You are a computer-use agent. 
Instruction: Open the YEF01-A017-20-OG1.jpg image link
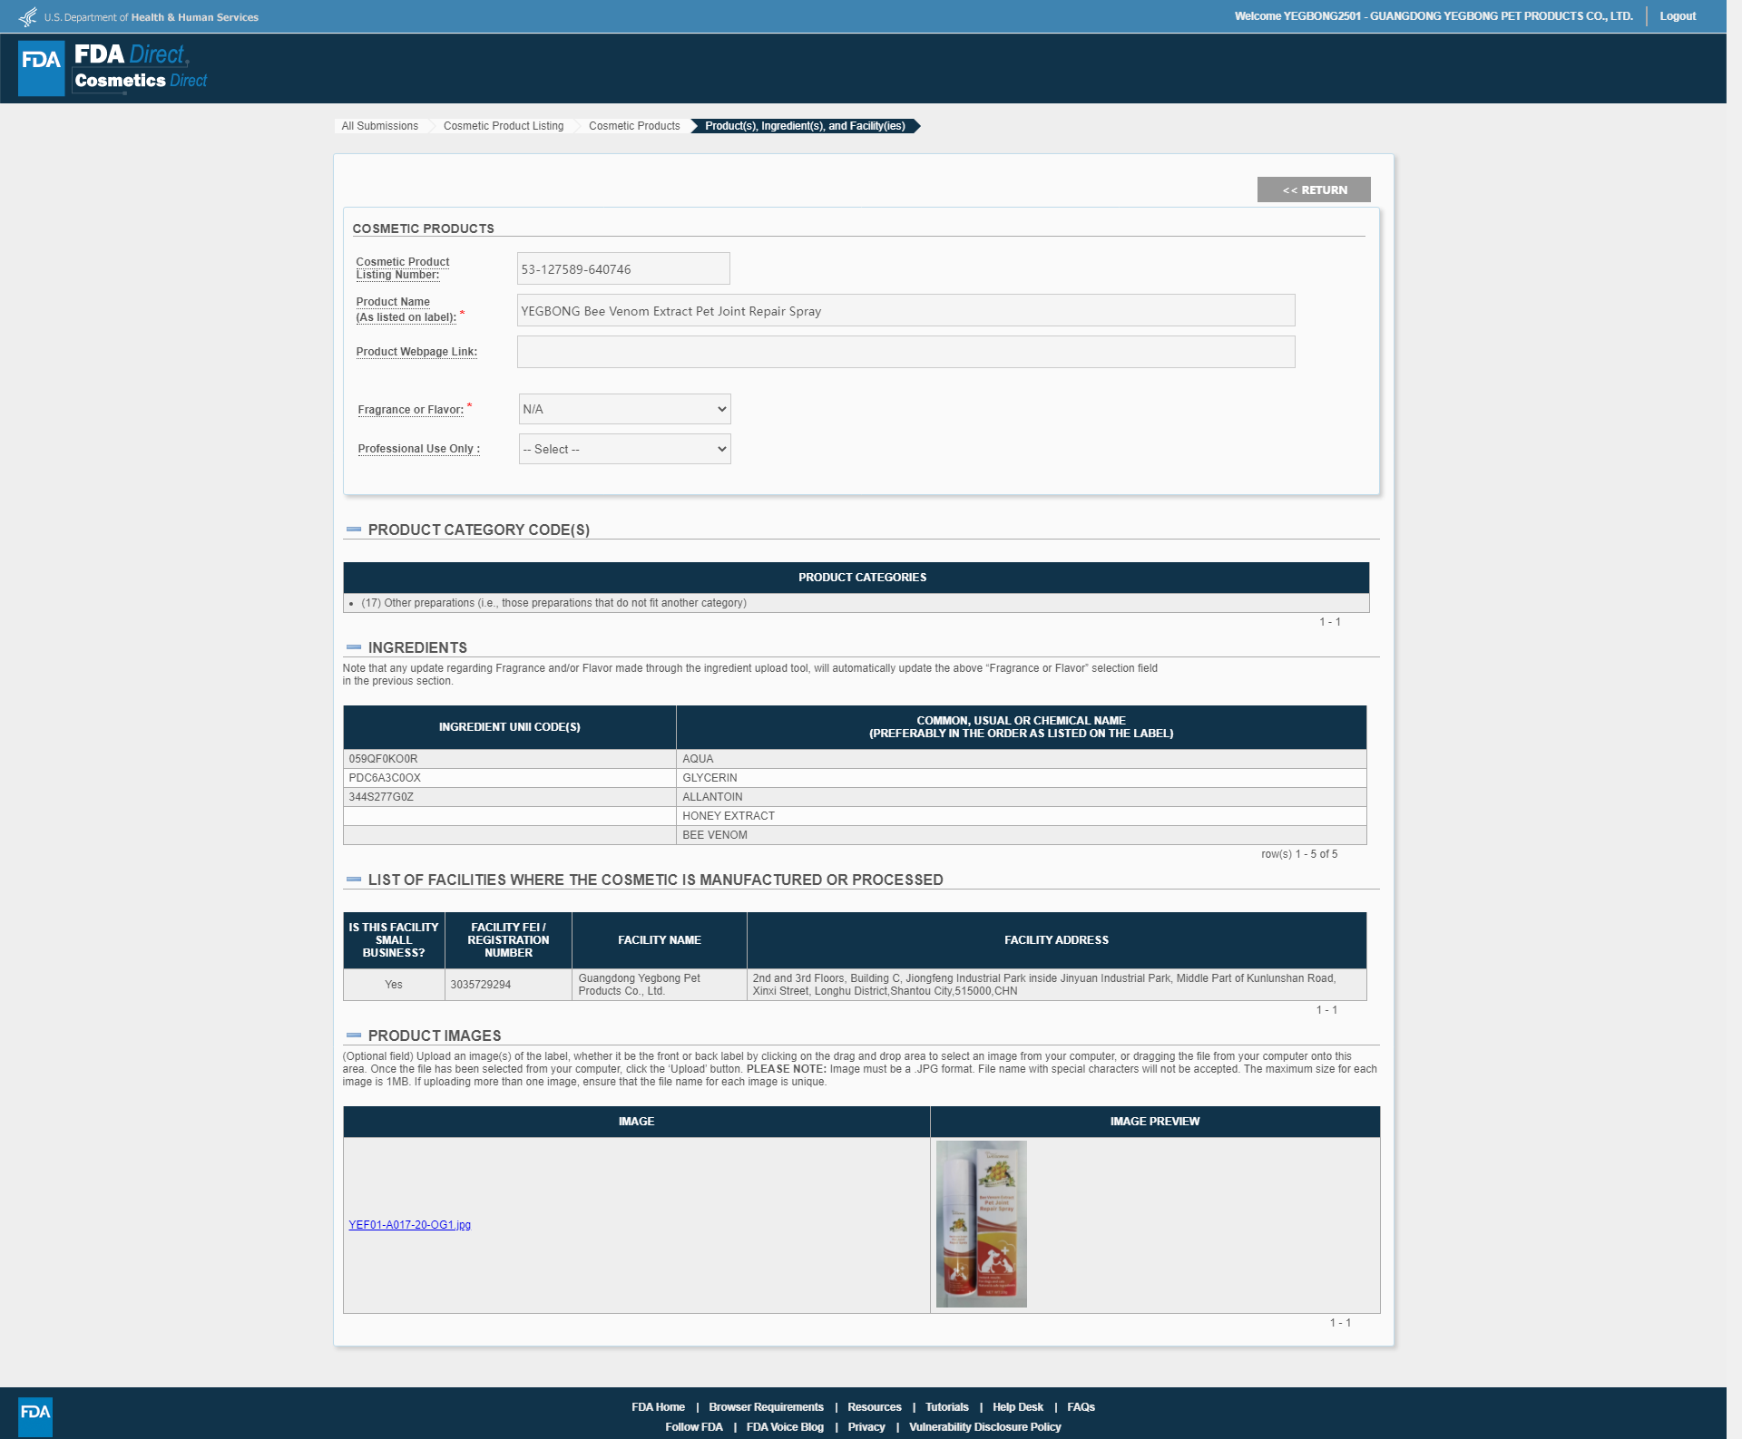pos(410,1225)
